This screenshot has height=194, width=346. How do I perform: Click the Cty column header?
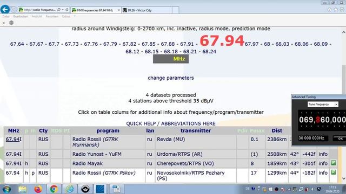pos(43,130)
